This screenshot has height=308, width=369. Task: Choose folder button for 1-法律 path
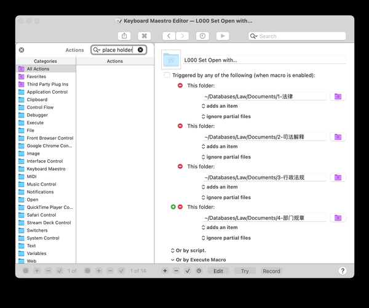coord(337,97)
